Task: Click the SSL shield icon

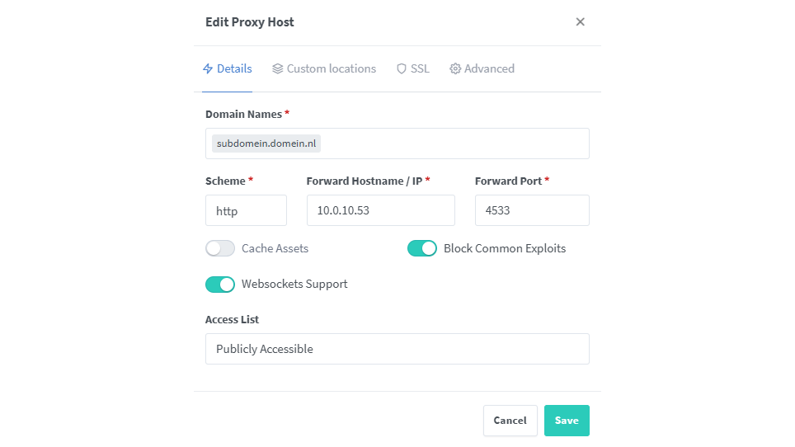Action: pos(402,69)
